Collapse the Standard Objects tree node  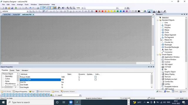pyautogui.click(x=158, y=20)
